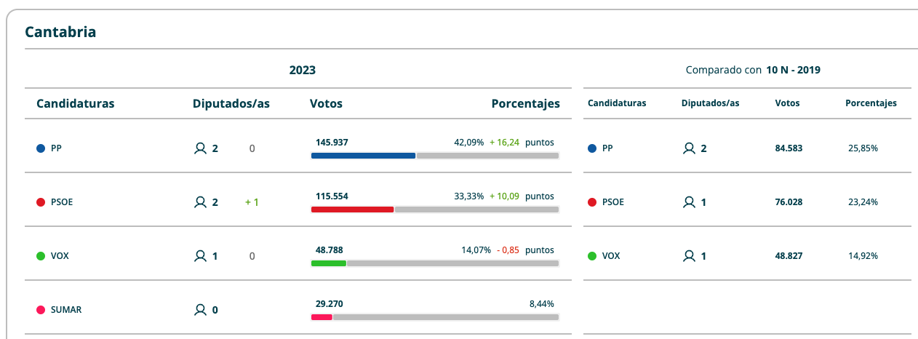
Task: Click the red PSOE dot in 2023 table
Action: (x=41, y=202)
